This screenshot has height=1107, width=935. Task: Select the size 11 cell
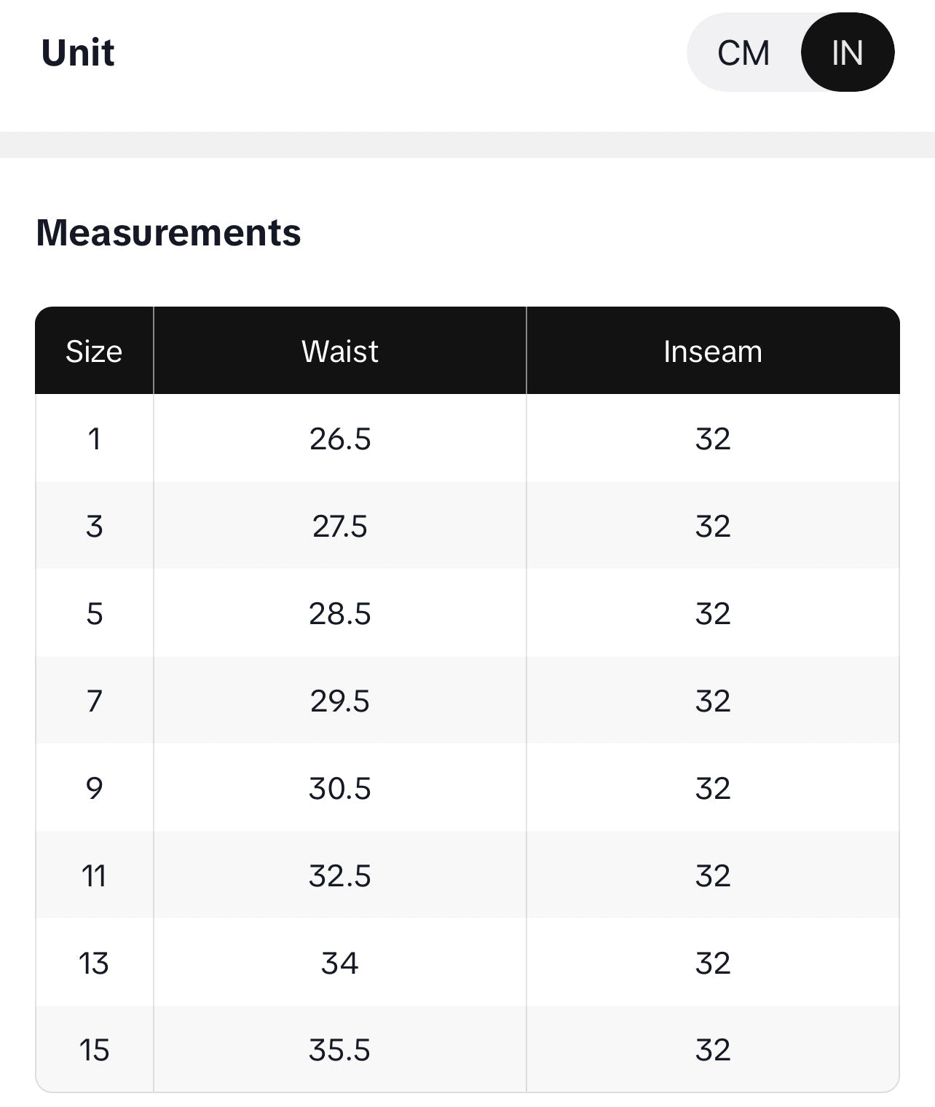[94, 876]
